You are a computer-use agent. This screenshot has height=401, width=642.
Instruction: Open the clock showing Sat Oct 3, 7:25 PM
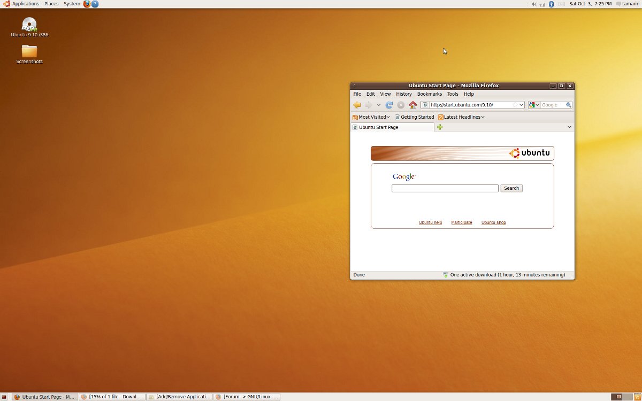[590, 4]
